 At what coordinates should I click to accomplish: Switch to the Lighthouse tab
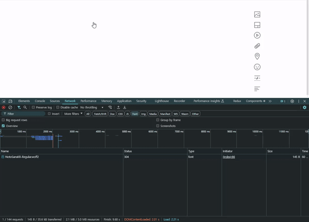tap(162, 101)
